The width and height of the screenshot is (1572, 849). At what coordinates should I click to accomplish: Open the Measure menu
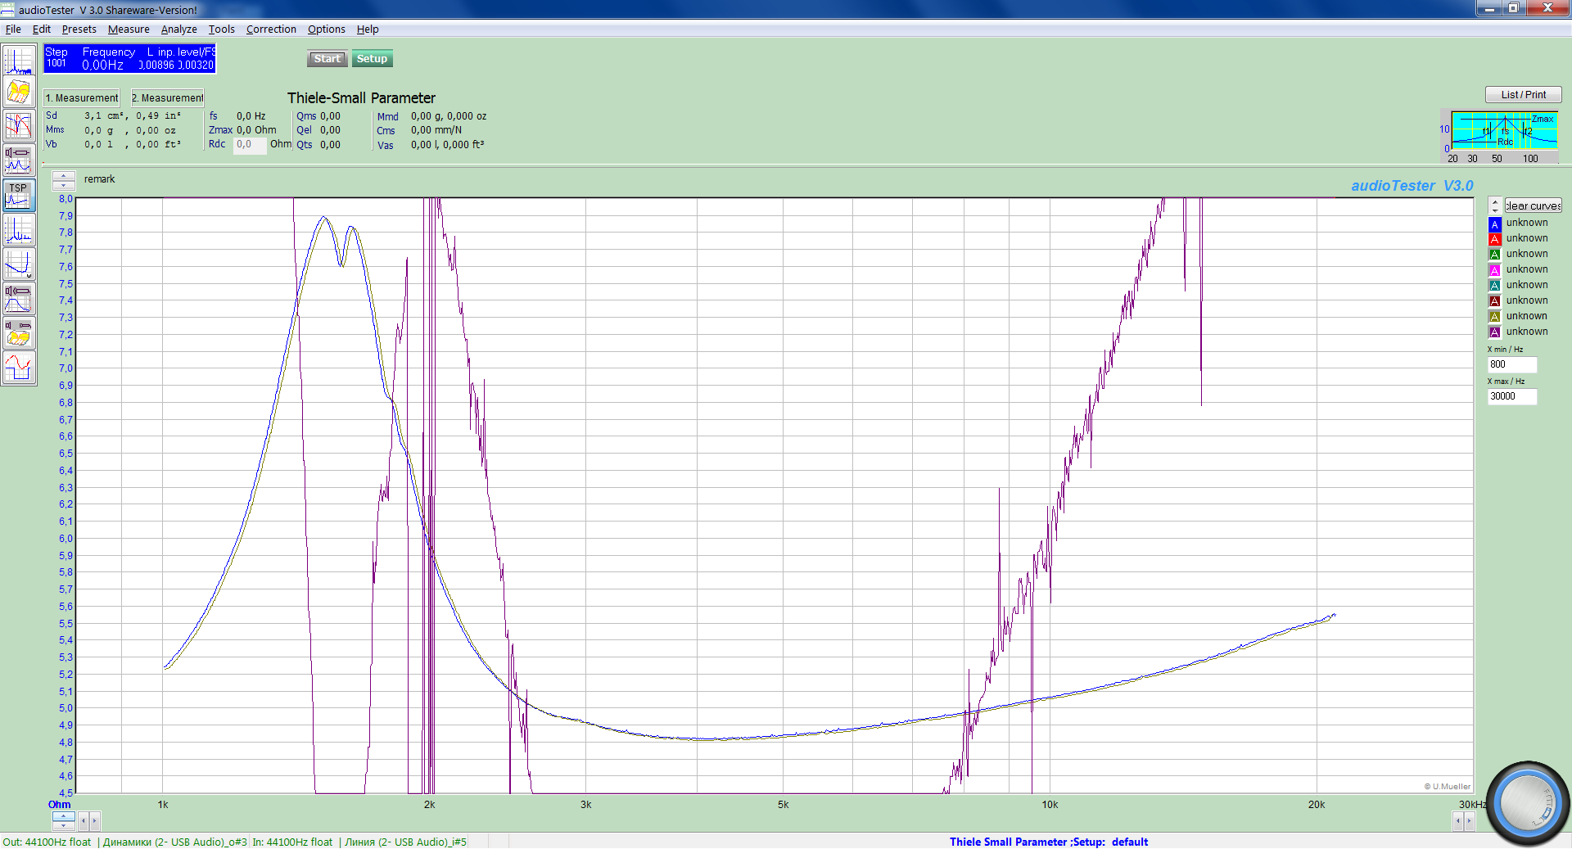[129, 29]
